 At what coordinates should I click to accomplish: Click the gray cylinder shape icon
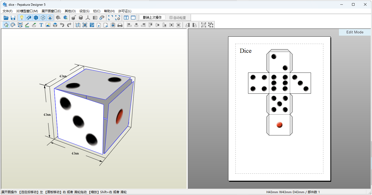(81, 18)
